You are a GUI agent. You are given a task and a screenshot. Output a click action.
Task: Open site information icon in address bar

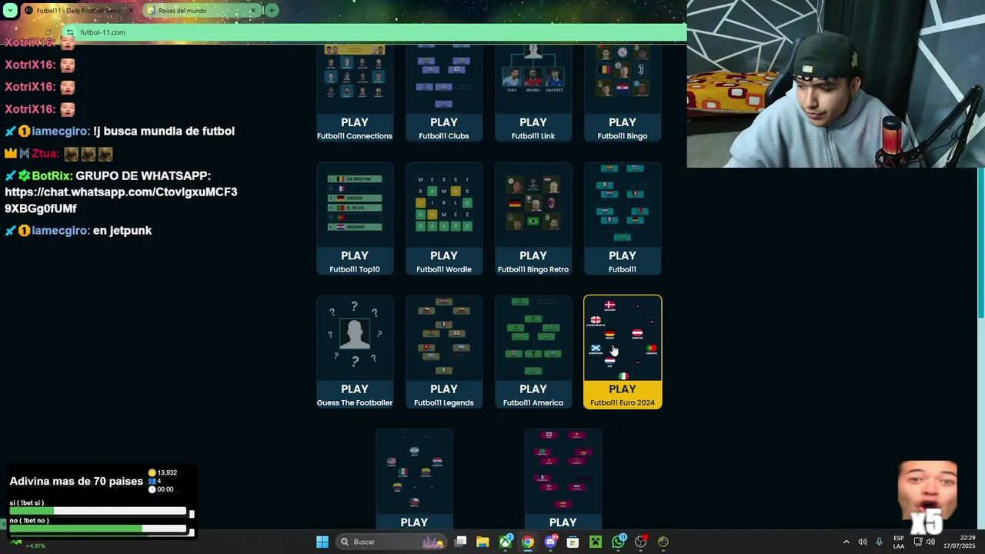click(71, 32)
